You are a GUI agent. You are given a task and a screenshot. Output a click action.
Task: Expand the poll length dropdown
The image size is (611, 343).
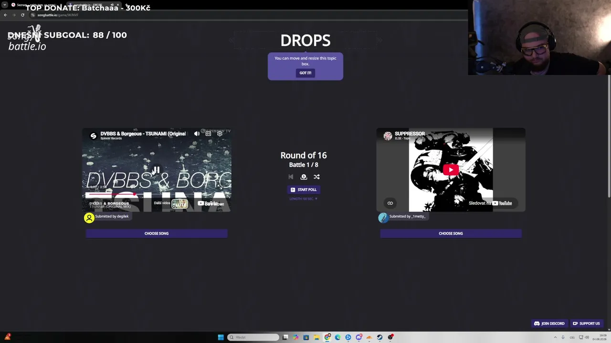(x=304, y=199)
